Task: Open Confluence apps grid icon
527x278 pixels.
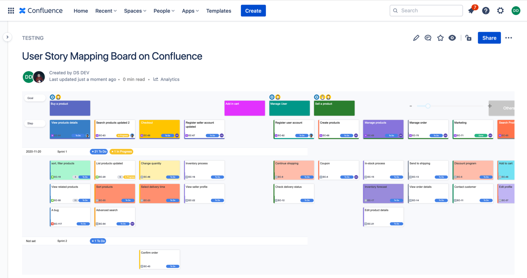Action: (11, 11)
